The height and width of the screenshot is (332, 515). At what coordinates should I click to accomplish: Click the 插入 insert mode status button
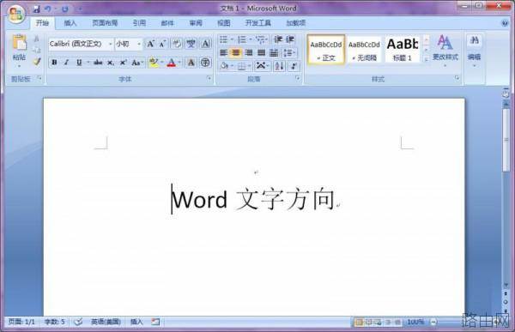[136, 322]
